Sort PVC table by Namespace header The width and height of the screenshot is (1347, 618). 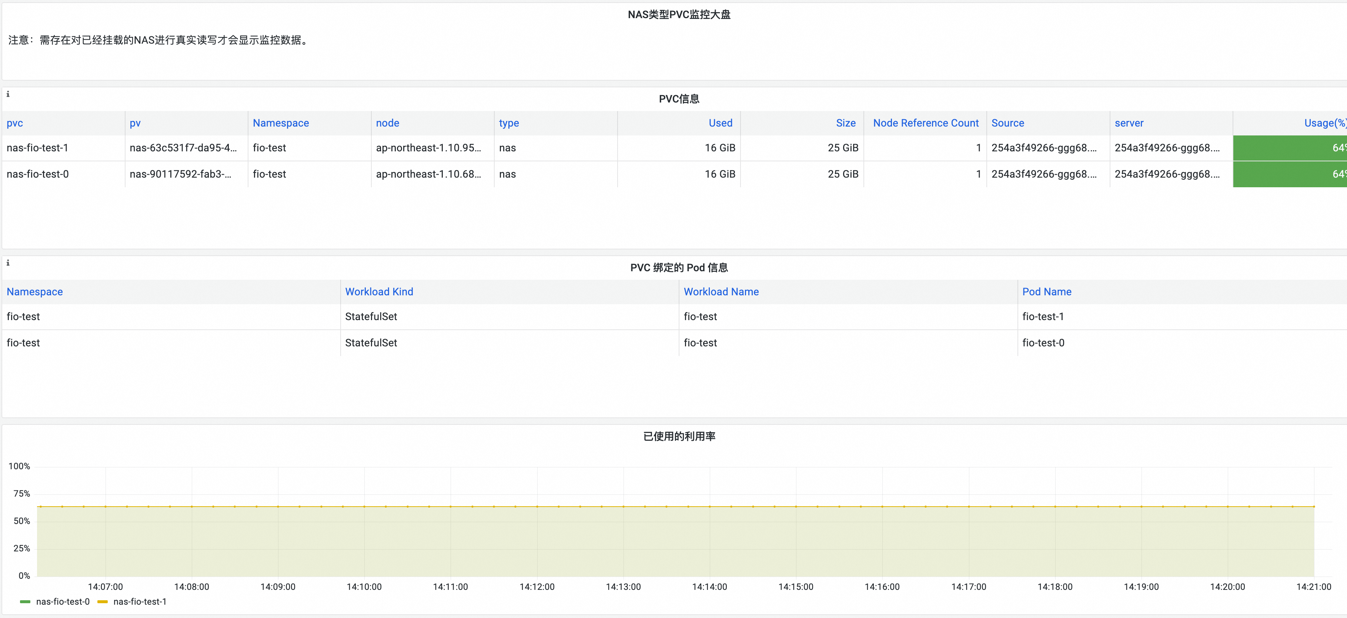[281, 123]
